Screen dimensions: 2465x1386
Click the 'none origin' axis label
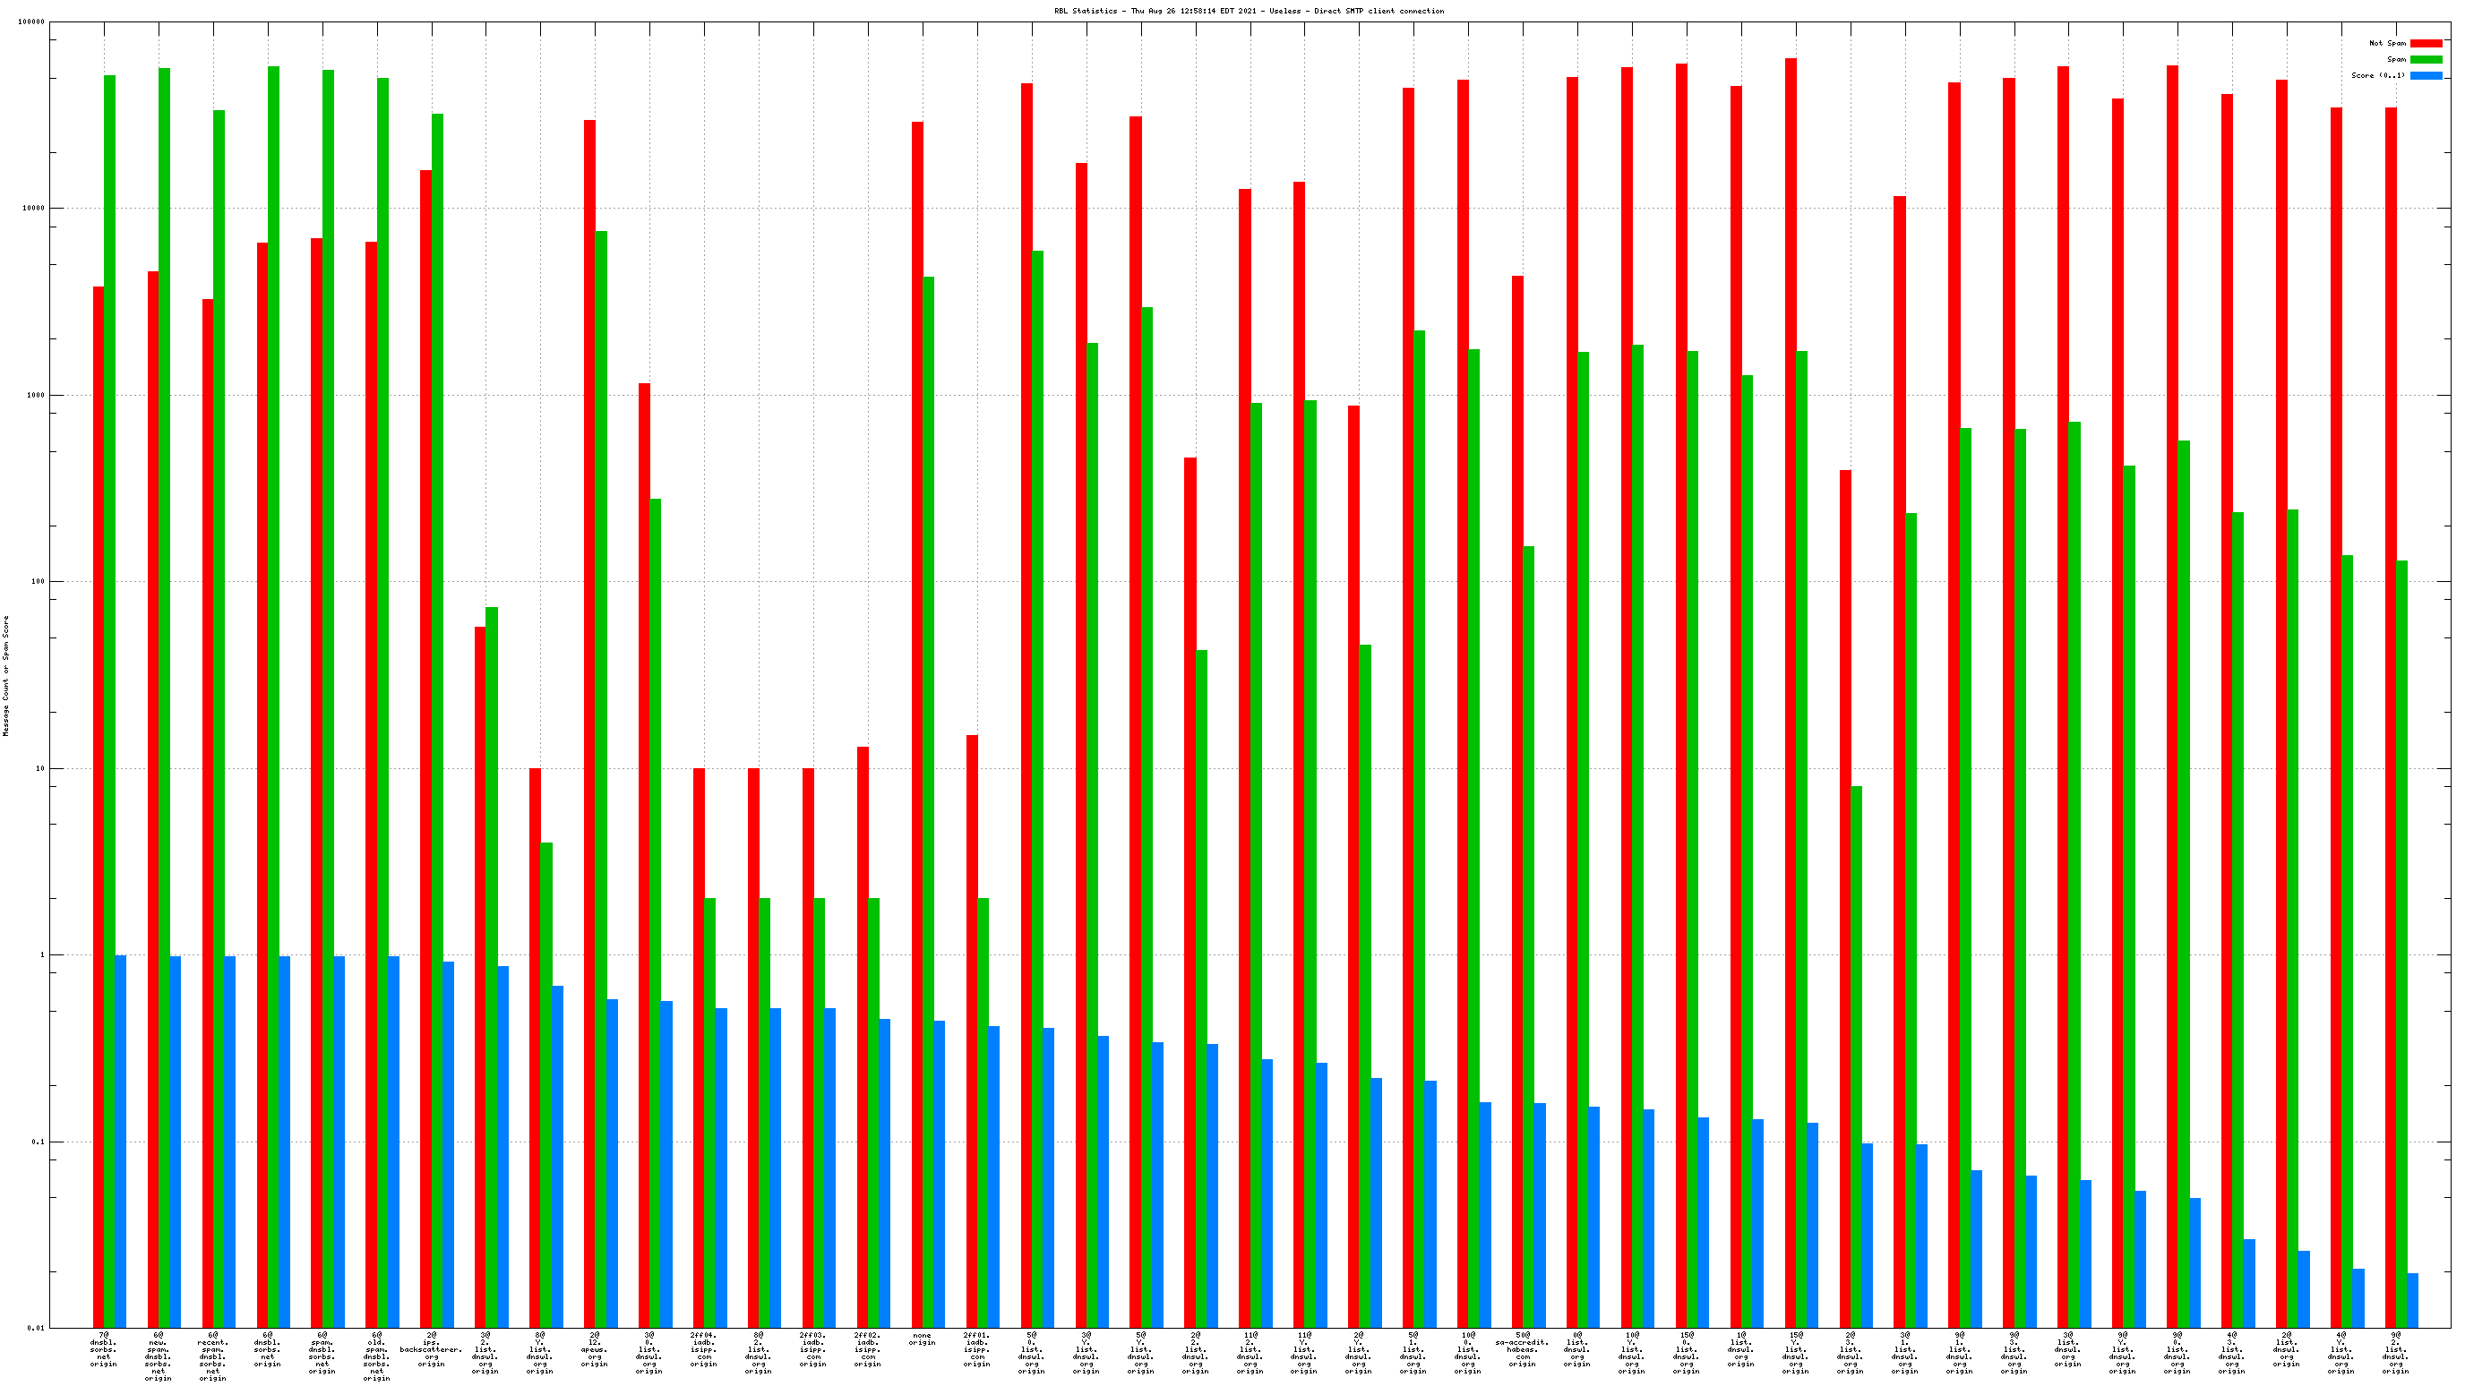pos(923,1339)
